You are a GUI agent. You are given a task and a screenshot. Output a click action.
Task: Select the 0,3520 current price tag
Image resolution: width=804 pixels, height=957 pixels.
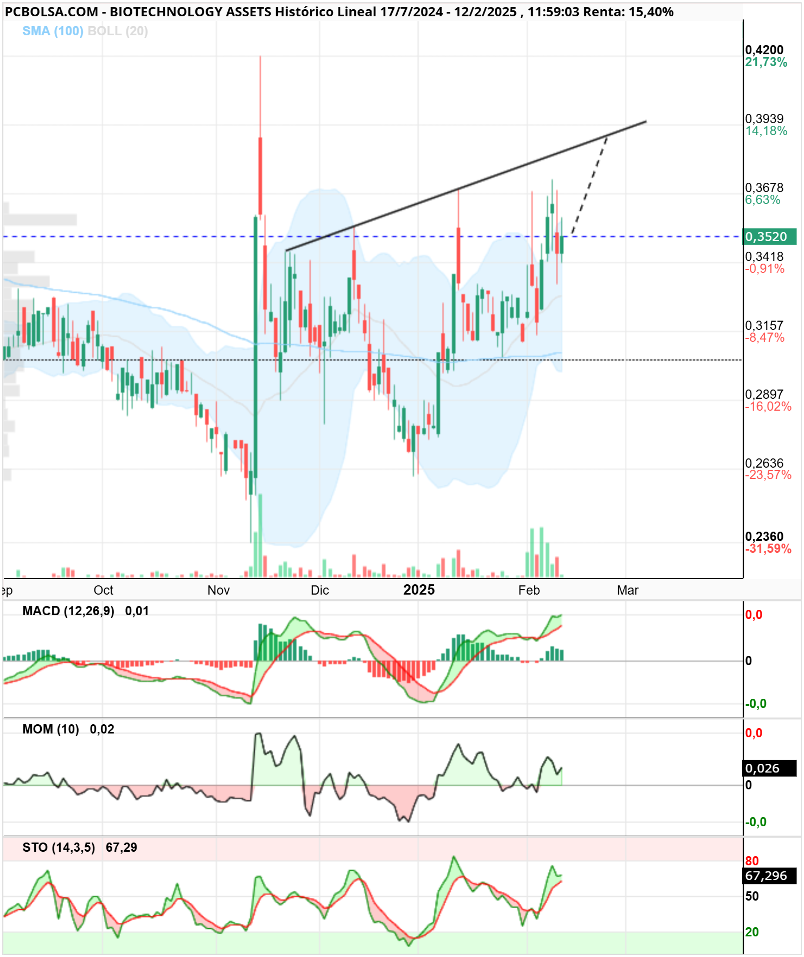point(769,237)
